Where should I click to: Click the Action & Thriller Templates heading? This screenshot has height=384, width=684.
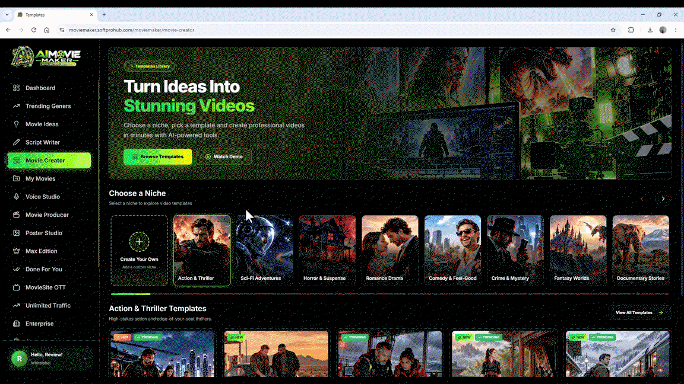click(x=157, y=308)
